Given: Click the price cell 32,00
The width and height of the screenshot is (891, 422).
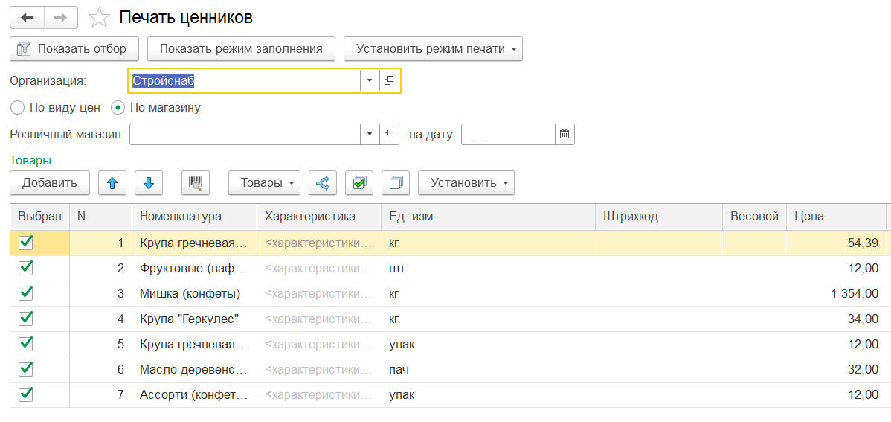Looking at the screenshot, I should pyautogui.click(x=836, y=370).
